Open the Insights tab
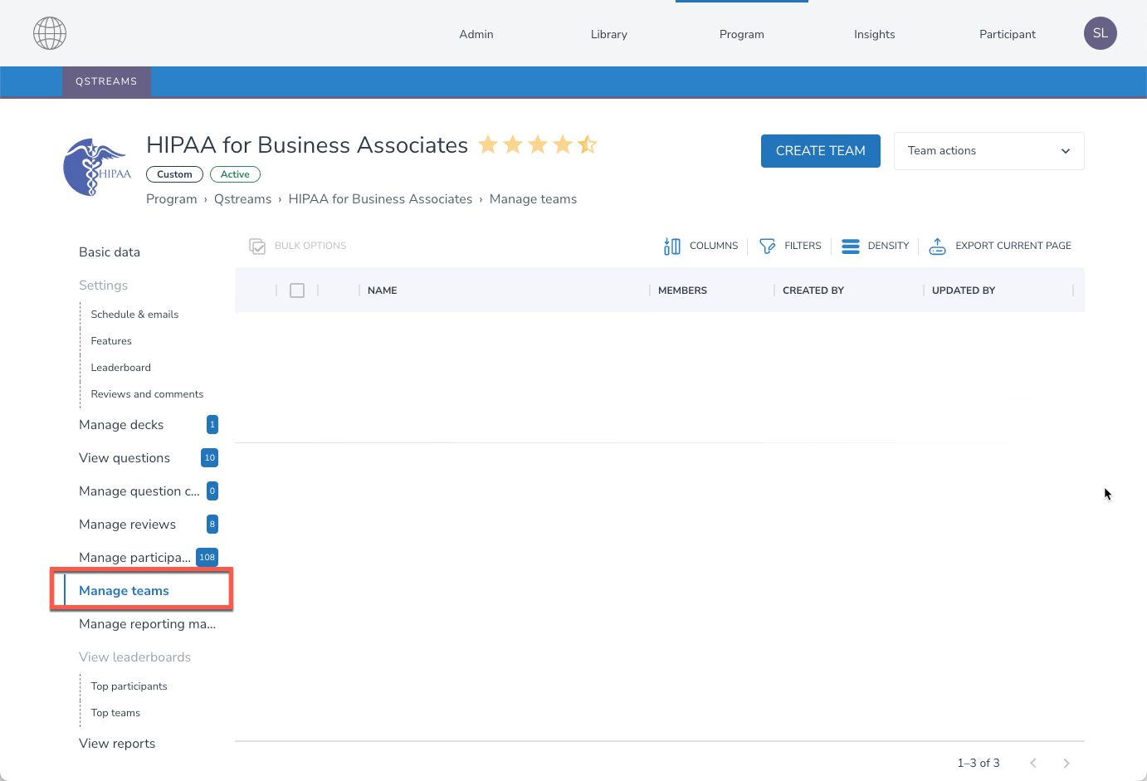 pos(875,34)
